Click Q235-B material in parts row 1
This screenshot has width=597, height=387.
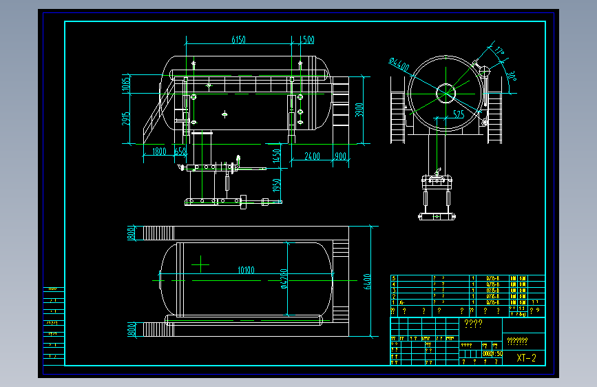[492, 302]
